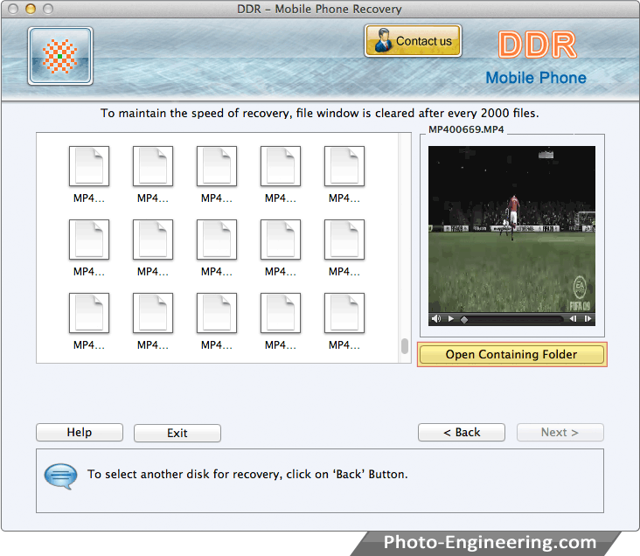
Task: Click the file list vertical scrollbar handle
Action: [405, 346]
